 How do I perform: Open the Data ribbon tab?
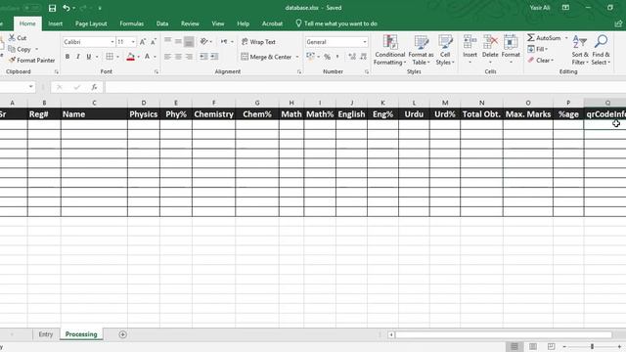coord(162,23)
